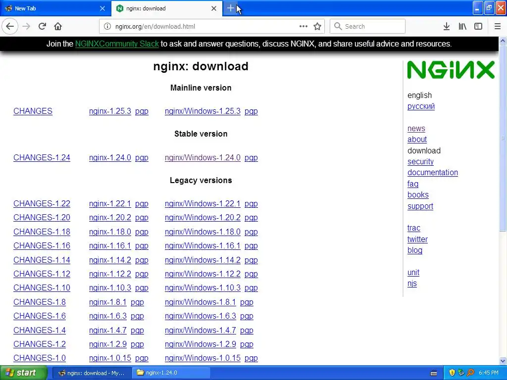Switch to the New Tab tab
Viewport: 507px width, 380px height.
click(55, 8)
